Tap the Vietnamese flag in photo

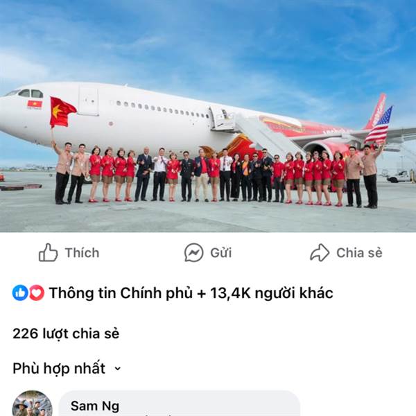(62, 112)
